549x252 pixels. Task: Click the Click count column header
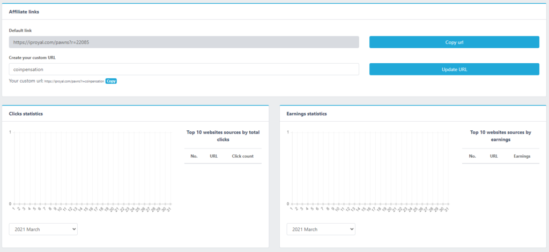[243, 156]
